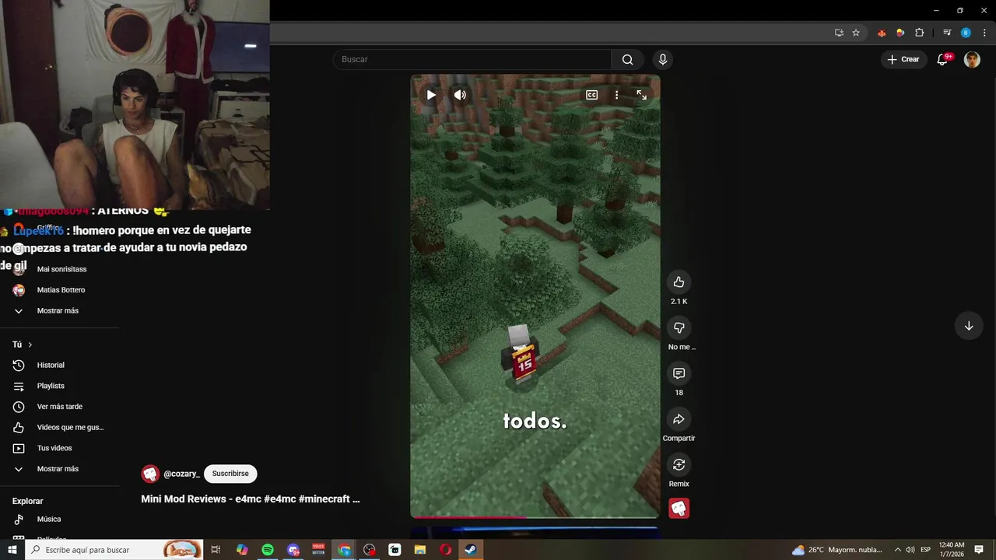The width and height of the screenshot is (996, 560).
Task: Open Chrome three-dot menu
Action: tap(984, 33)
